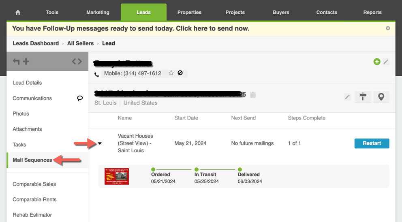Open the Properties tab
Image resolution: width=402 pixels, height=222 pixels.
(x=189, y=13)
